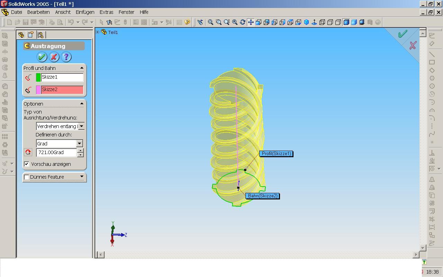Click the Zoom to Fit magnifier icon
The height and width of the screenshot is (277, 443).
210,22
